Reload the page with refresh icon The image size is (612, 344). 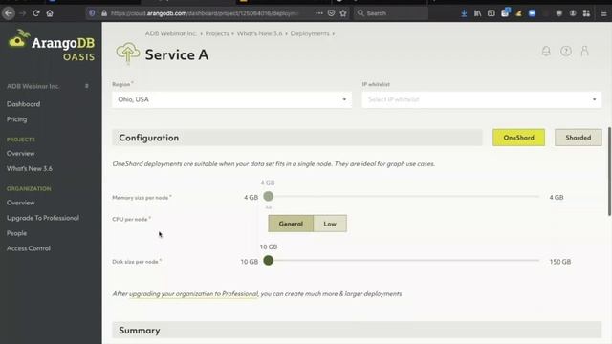coord(36,13)
